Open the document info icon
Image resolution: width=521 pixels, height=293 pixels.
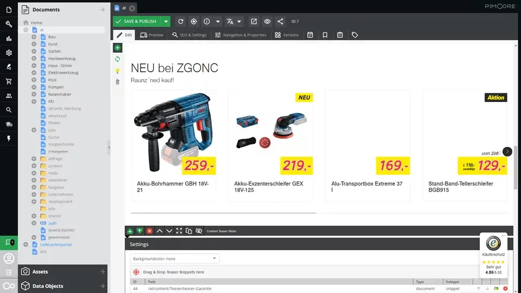pos(207,21)
